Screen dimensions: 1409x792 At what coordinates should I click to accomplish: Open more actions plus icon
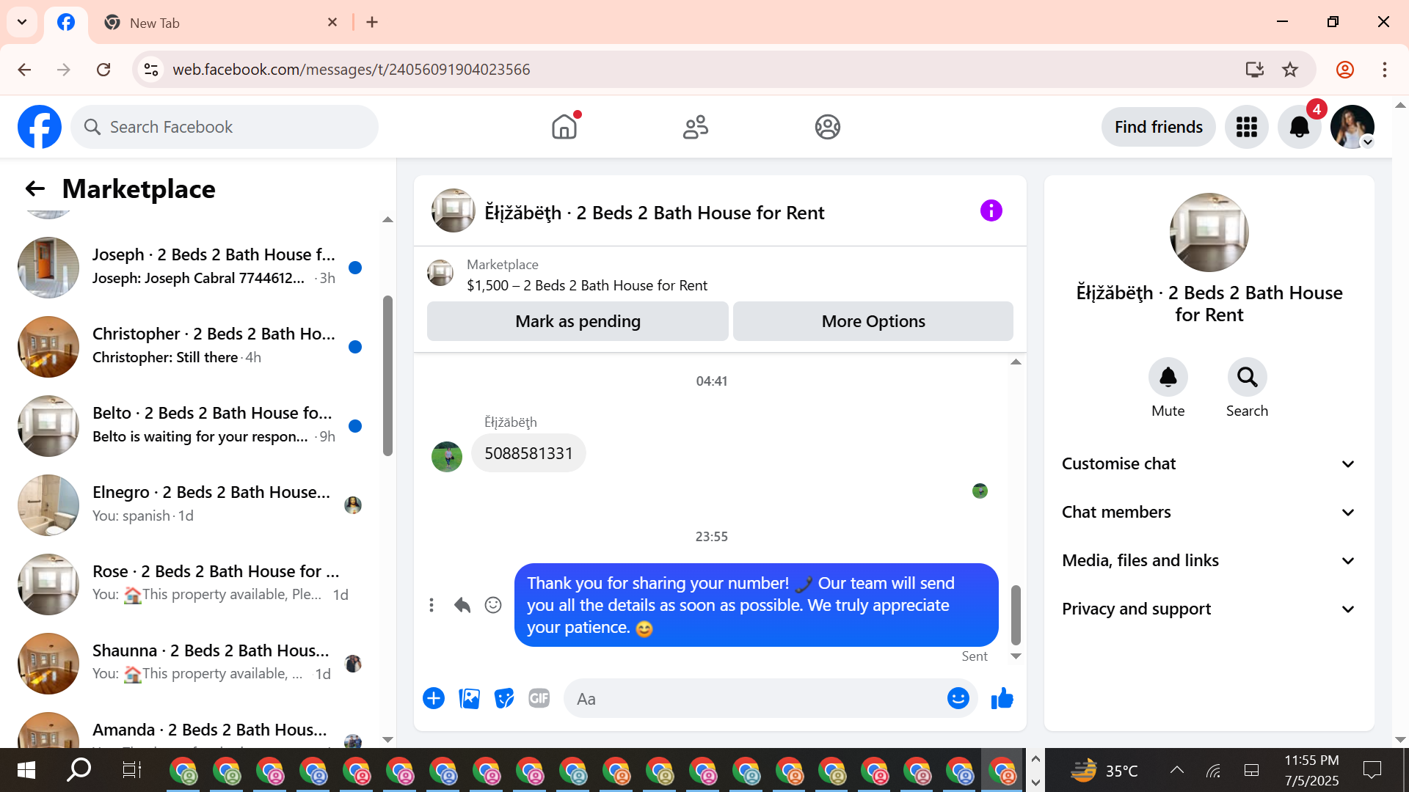click(x=434, y=698)
